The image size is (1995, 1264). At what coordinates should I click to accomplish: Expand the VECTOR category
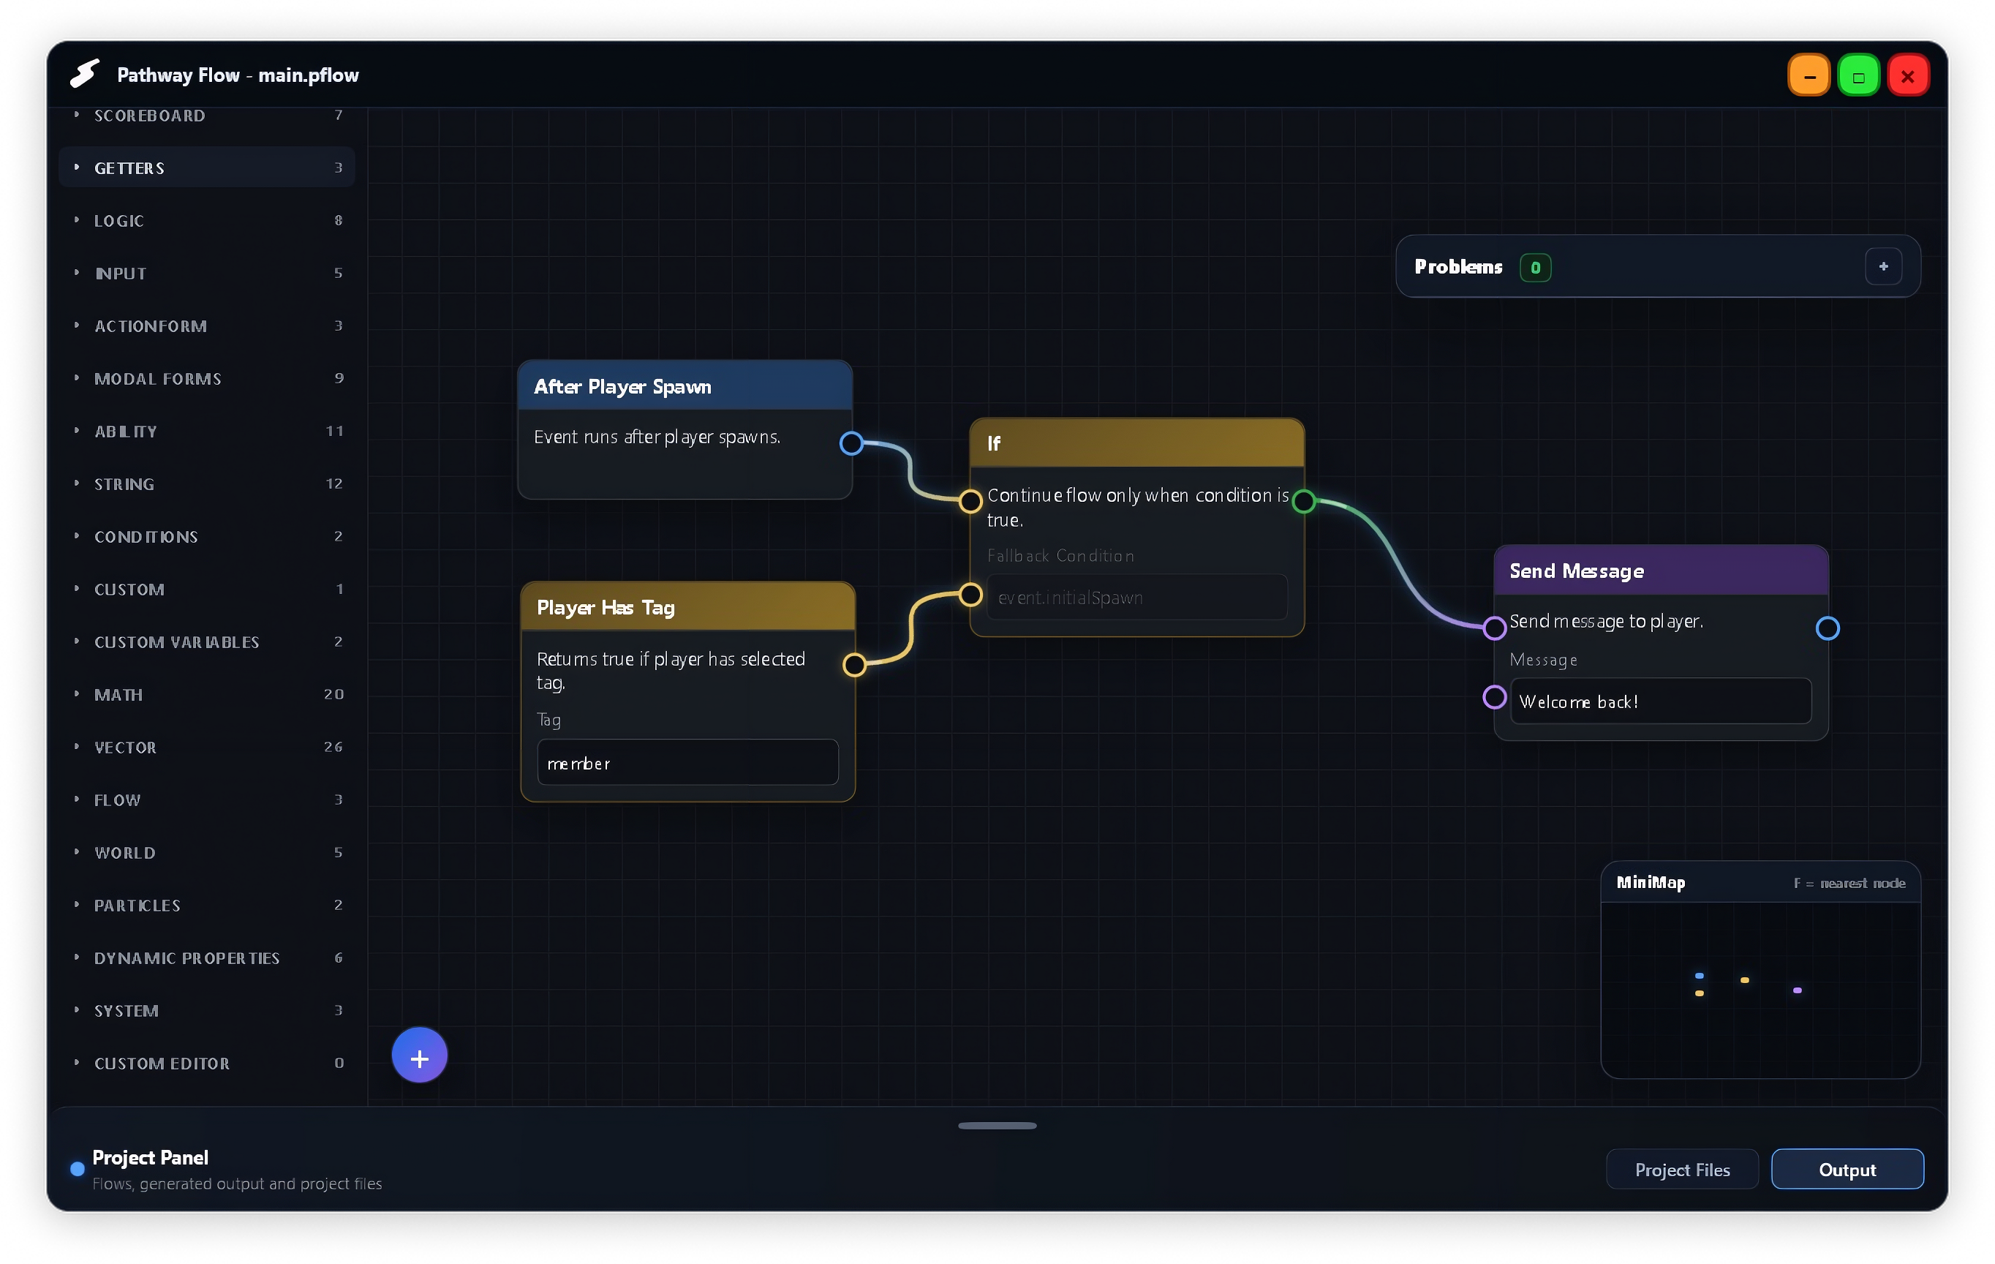pyautogui.click(x=207, y=747)
